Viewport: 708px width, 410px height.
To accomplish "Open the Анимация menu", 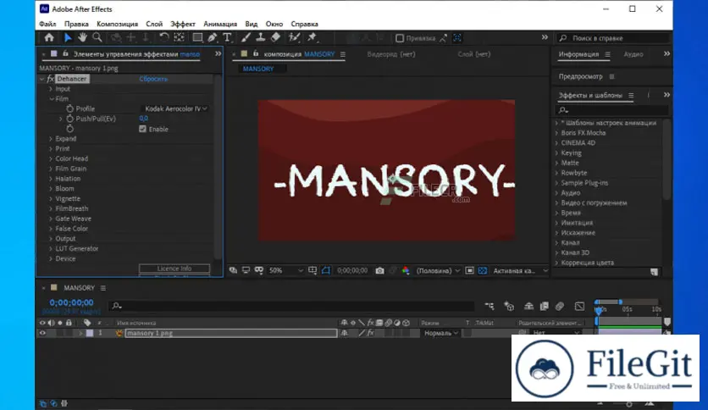I will [220, 24].
